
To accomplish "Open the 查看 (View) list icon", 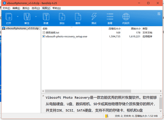I will 110,17.
